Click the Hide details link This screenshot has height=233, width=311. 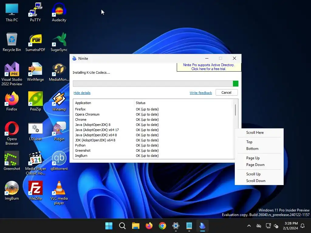coord(82,93)
